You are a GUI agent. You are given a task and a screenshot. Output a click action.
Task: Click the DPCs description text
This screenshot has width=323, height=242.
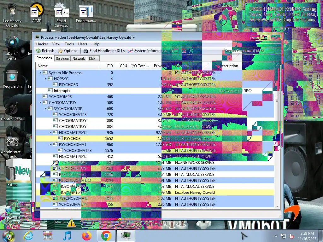pyautogui.click(x=248, y=90)
